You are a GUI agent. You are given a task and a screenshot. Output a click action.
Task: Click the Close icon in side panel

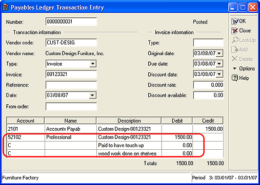pyautogui.click(x=234, y=31)
